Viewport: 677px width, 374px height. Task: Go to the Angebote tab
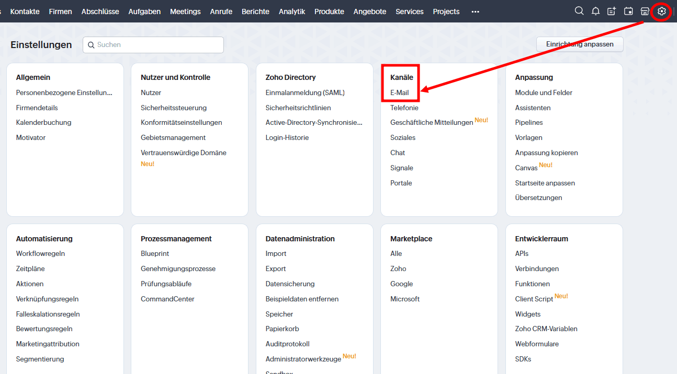coord(370,11)
